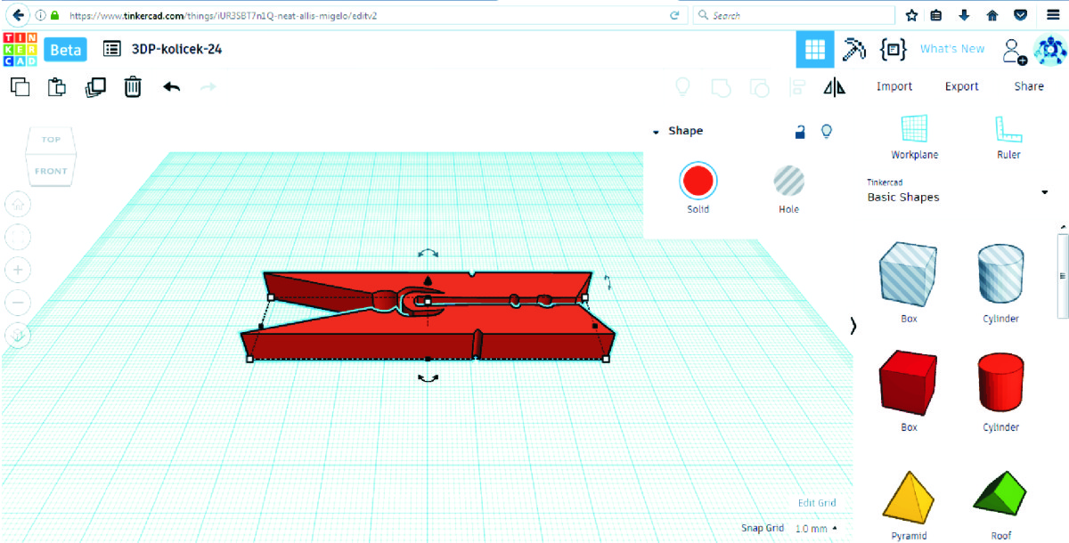Screen dimensions: 1069x543
Task: Click the shapes panel scrollbar
Action: tap(1062, 276)
